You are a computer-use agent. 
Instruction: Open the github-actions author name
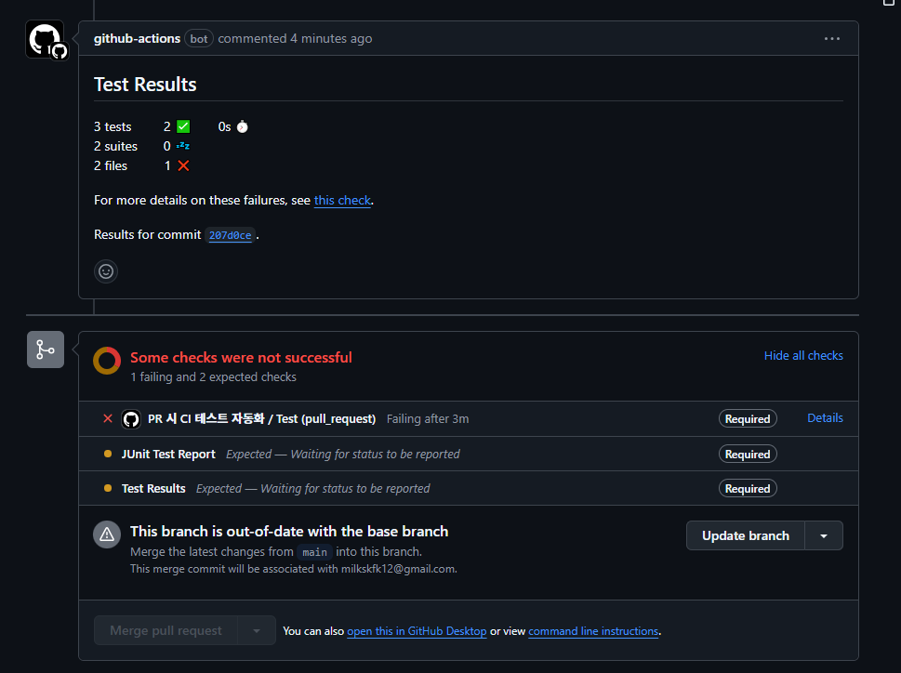click(x=137, y=38)
